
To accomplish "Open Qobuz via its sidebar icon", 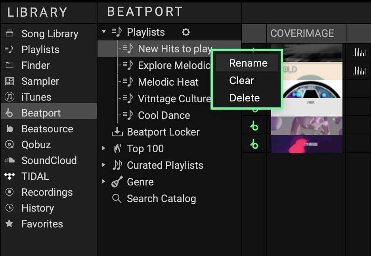I will tap(9, 145).
